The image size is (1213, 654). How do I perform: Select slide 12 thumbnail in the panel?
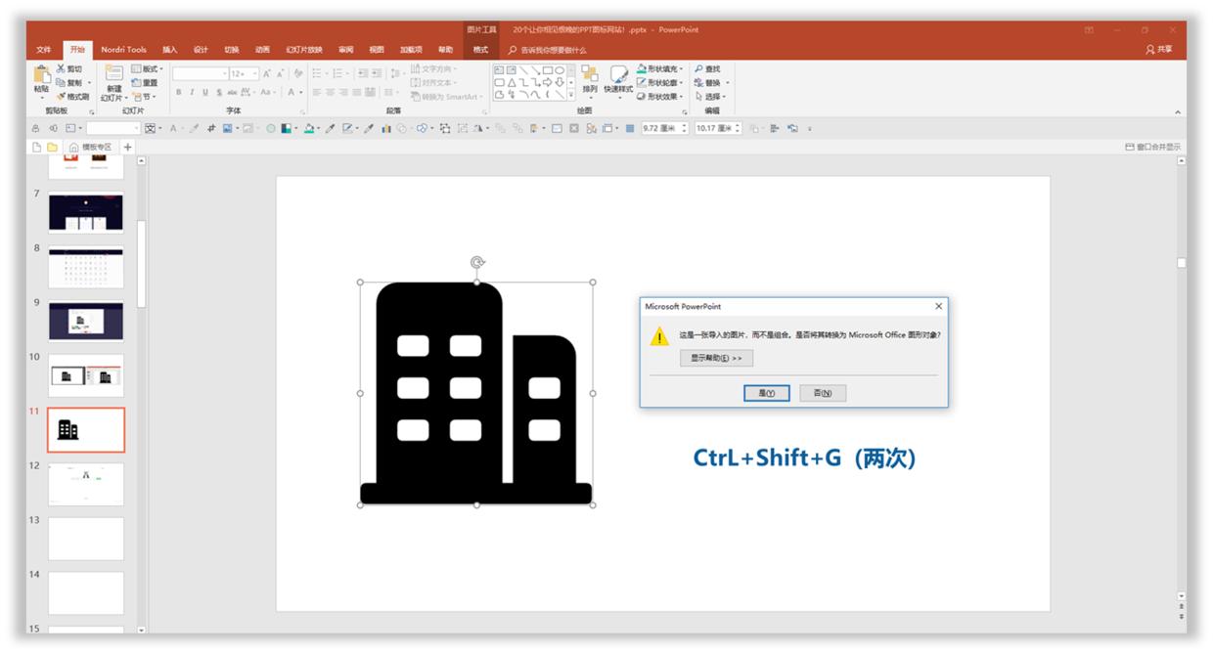pyautogui.click(x=86, y=484)
